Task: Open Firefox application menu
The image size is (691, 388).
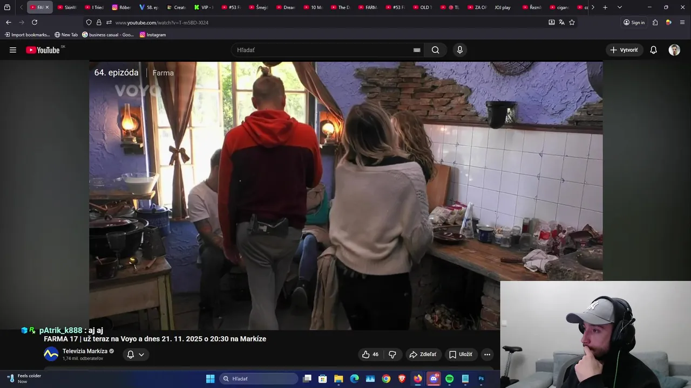Action: point(682,22)
